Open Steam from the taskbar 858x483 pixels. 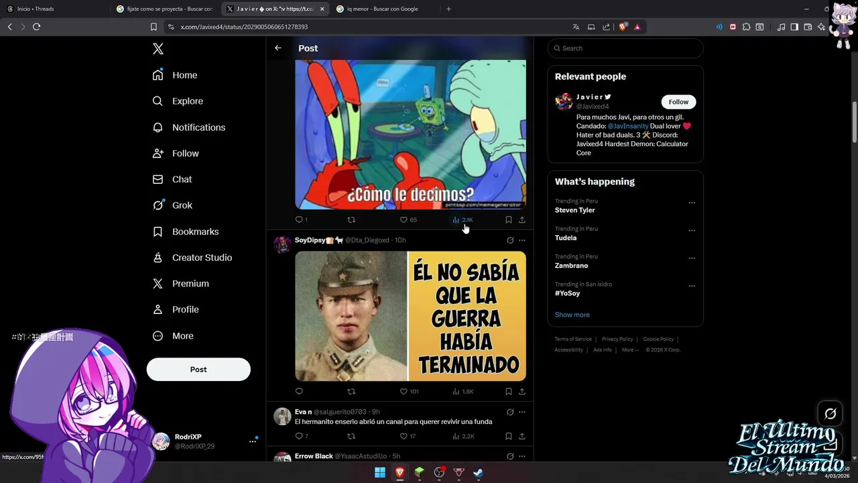(x=478, y=472)
